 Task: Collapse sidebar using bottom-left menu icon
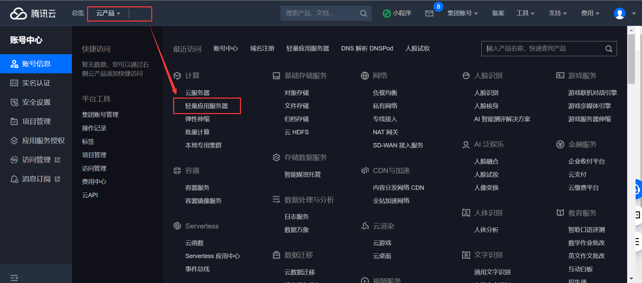click(14, 278)
